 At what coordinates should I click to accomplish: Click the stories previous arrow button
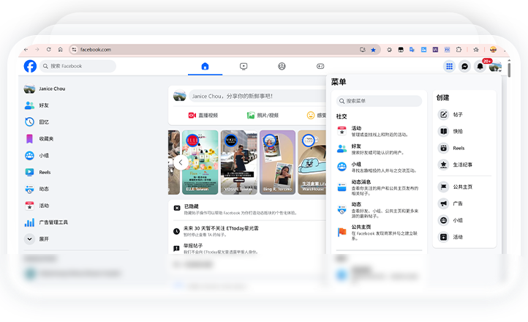[x=181, y=162]
